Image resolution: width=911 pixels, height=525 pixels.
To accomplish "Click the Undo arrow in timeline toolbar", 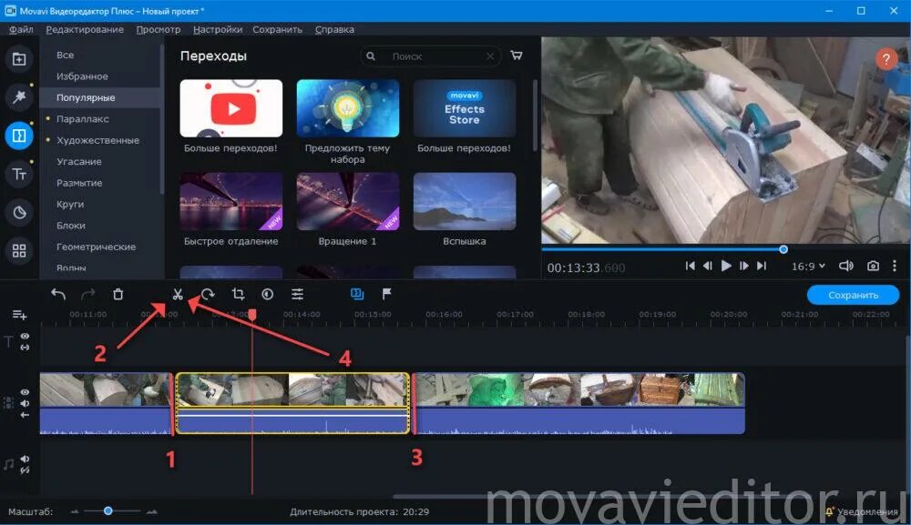I will (x=58, y=294).
